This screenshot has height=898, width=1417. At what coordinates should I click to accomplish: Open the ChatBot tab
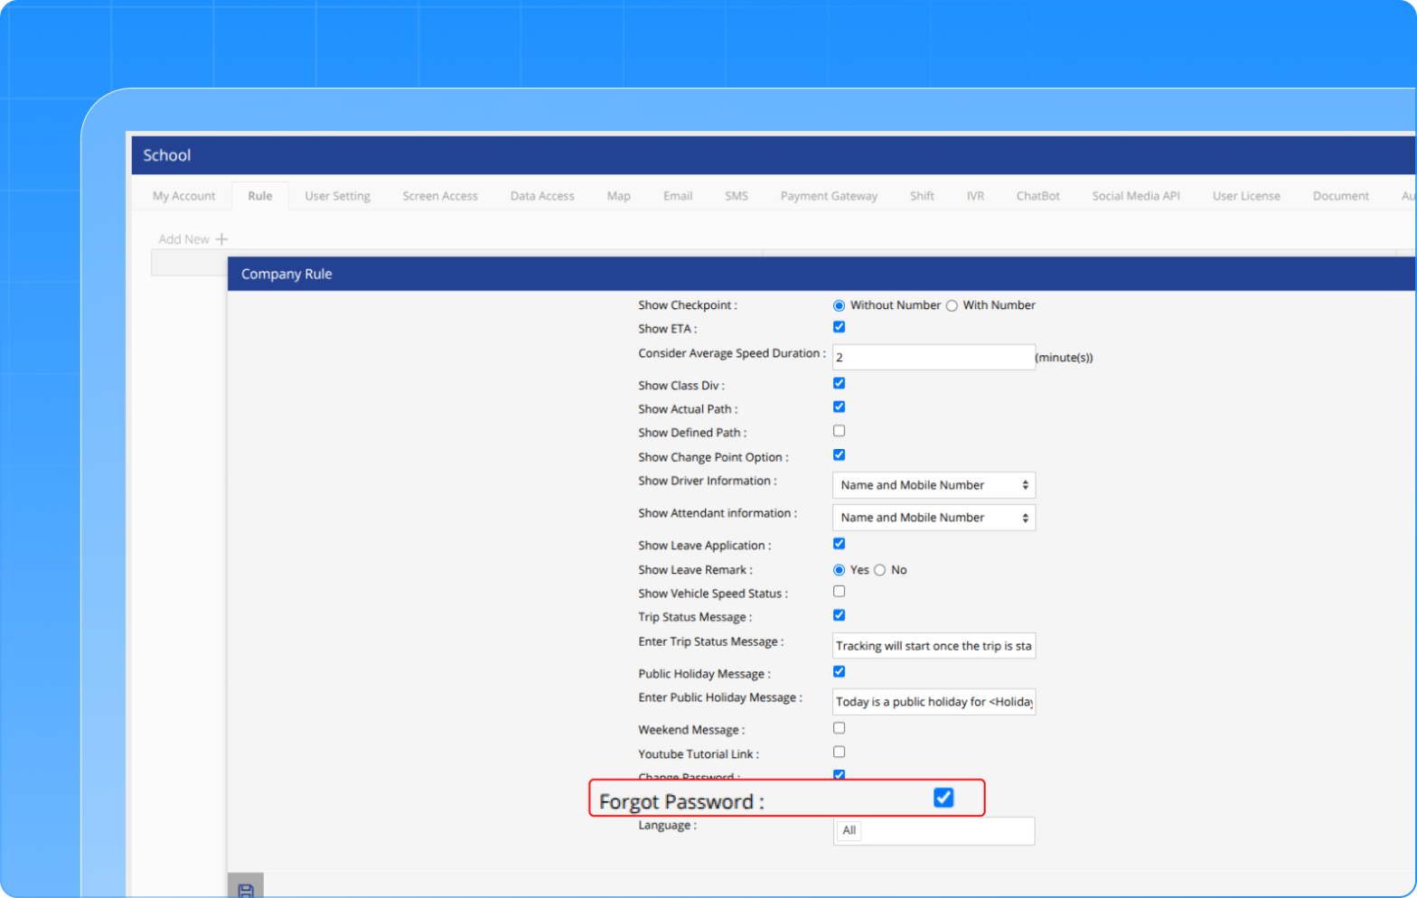pyautogui.click(x=1037, y=196)
